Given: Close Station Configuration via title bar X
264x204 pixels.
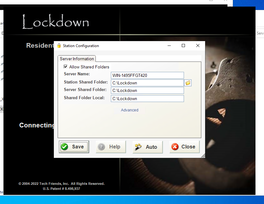Looking at the screenshot, I should click(198, 46).
